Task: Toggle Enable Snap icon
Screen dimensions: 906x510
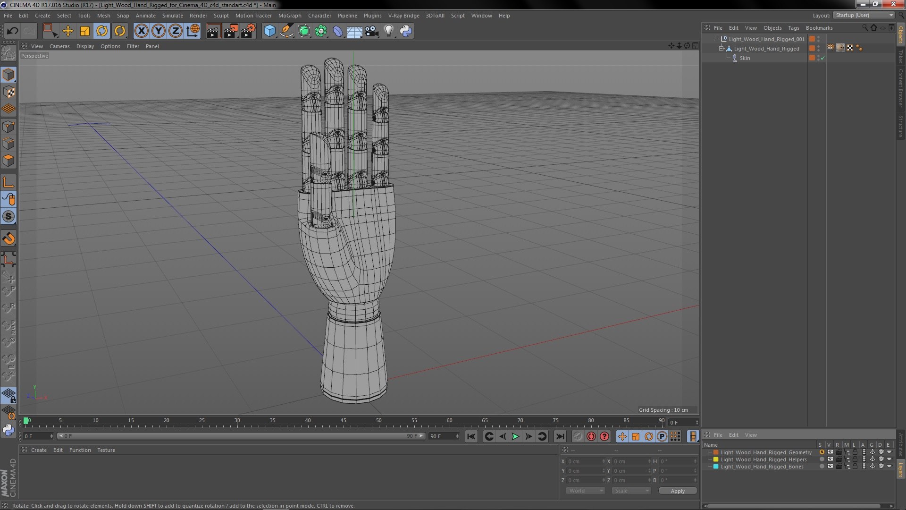Action: (8, 217)
